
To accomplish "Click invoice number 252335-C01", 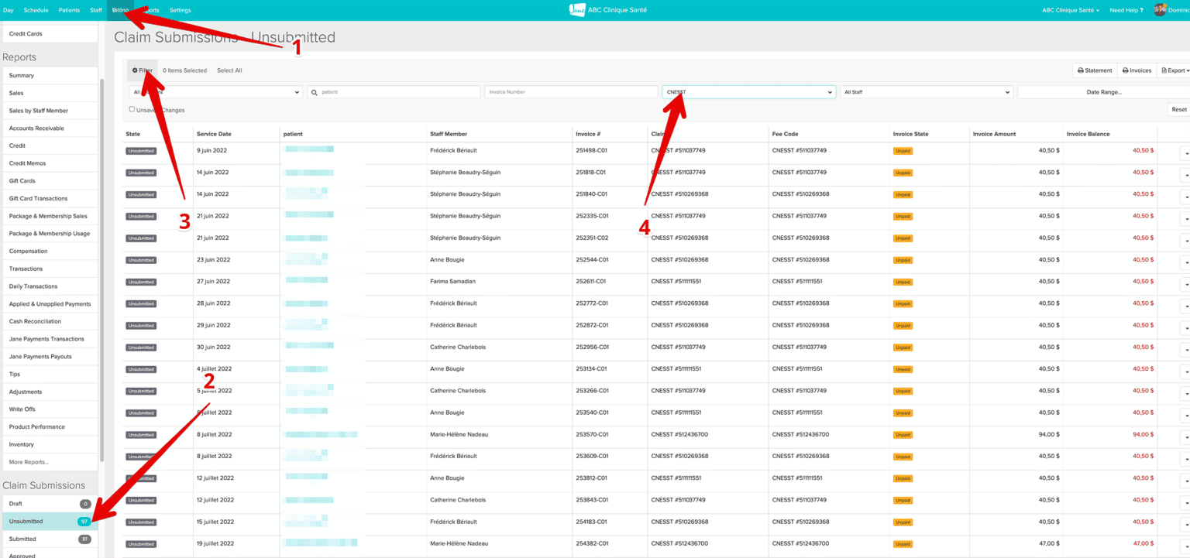I will coord(592,216).
